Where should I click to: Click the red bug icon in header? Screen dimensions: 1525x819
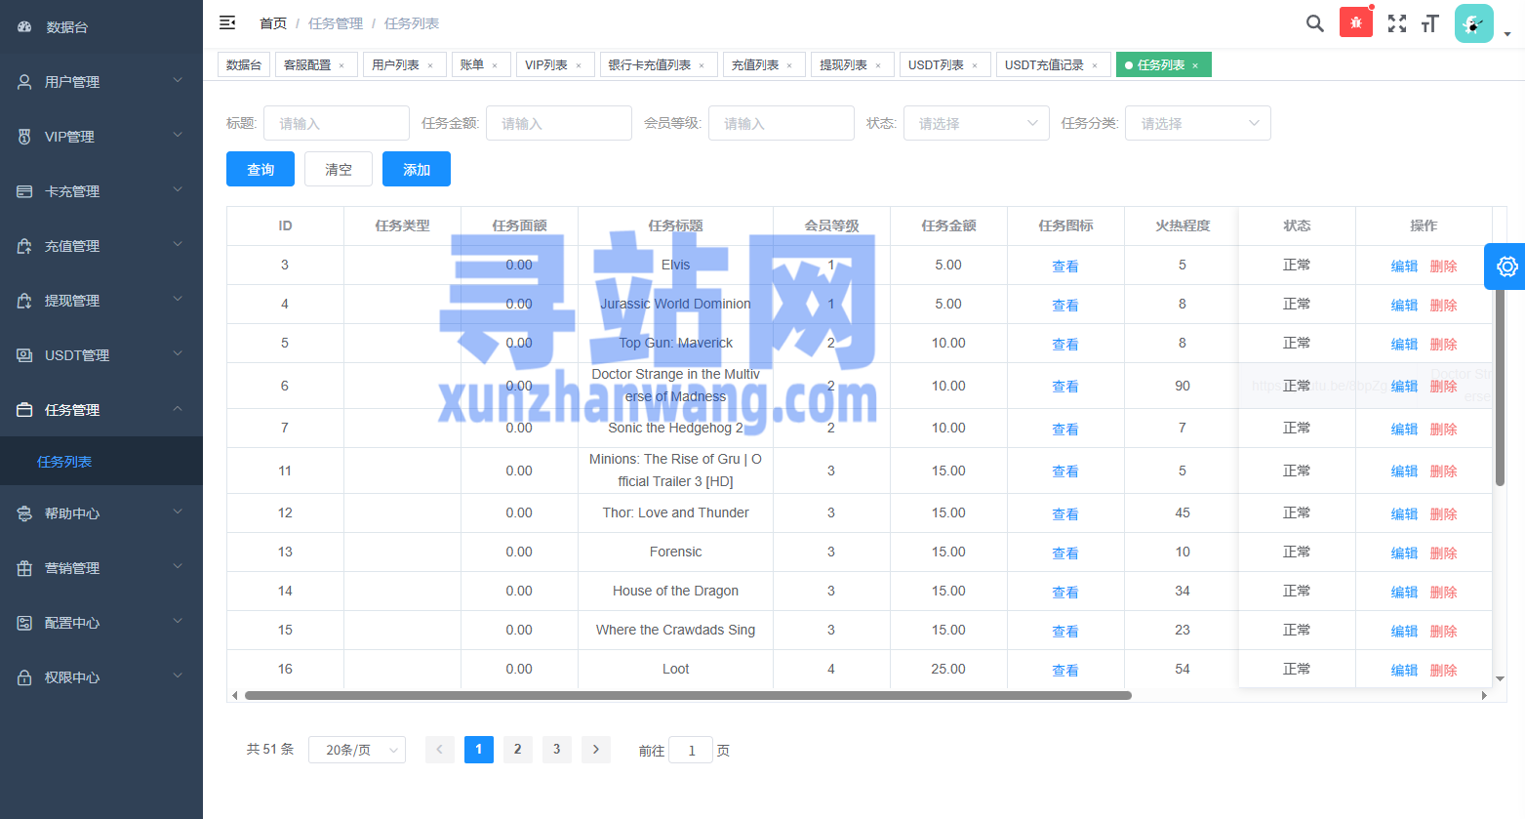point(1355,22)
